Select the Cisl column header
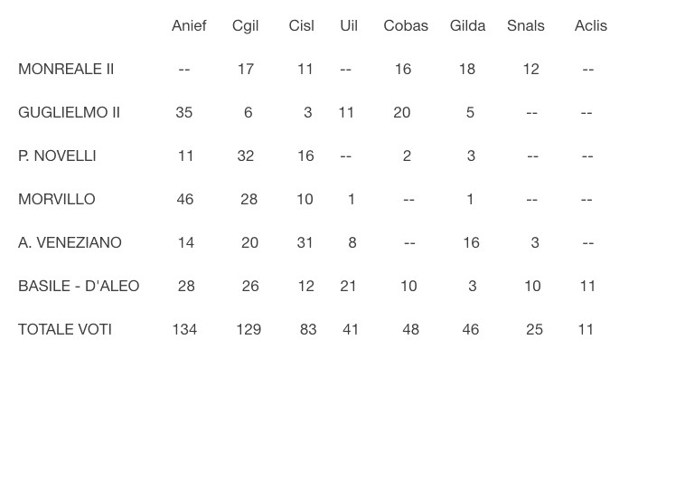This screenshot has height=481, width=685. [302, 25]
